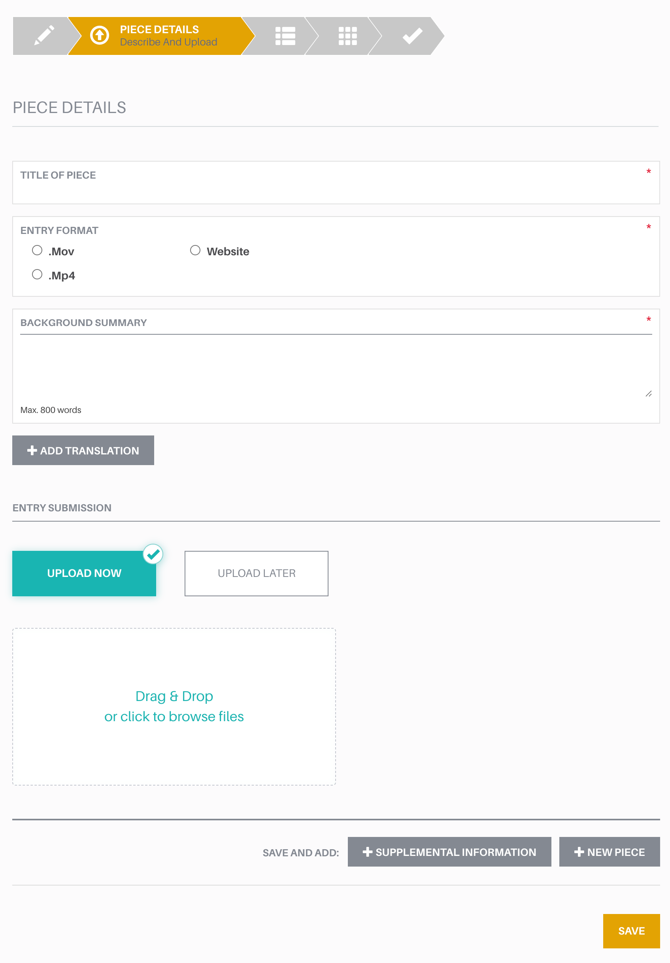Choose the Upload Now option
The height and width of the screenshot is (963, 670).
coord(84,573)
